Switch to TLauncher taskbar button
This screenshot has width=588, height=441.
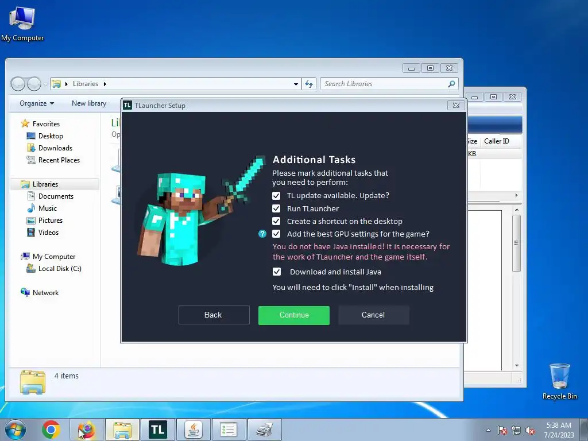coord(157,430)
